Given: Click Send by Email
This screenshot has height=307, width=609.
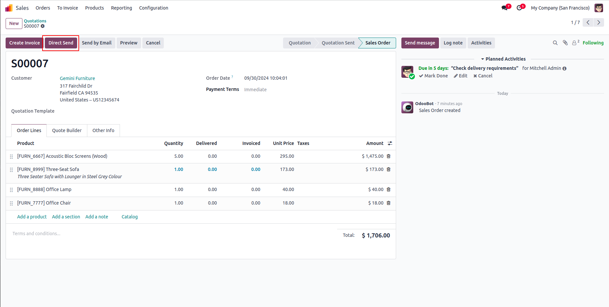Looking at the screenshot, I should (97, 43).
